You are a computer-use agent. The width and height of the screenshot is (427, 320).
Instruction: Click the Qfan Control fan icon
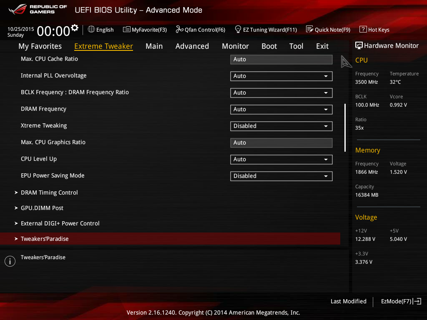tap(179, 29)
